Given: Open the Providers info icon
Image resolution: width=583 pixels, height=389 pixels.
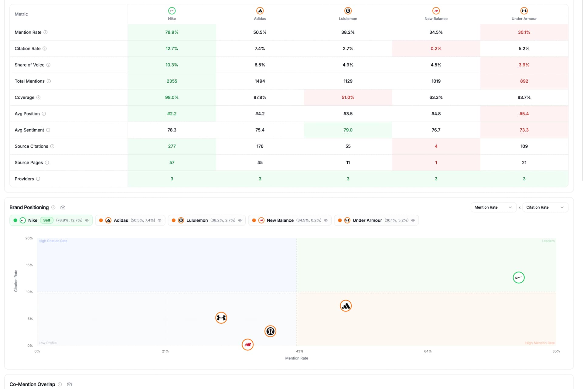Looking at the screenshot, I should (38, 179).
